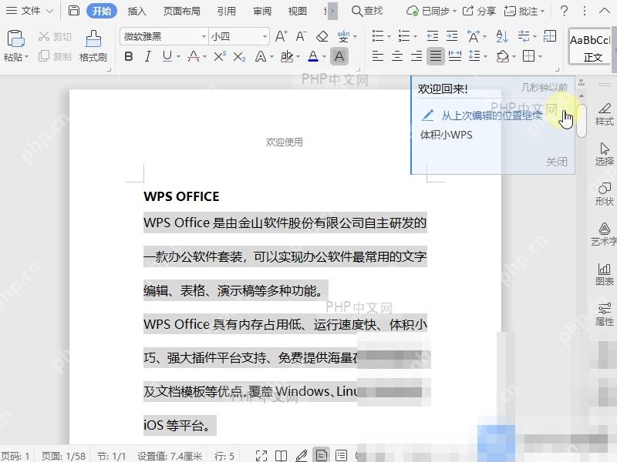Toggle page layout view in status bar
This screenshot has width=617, height=462.
[x=322, y=456]
